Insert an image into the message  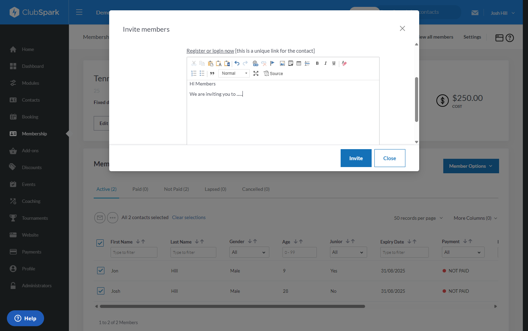coord(282,63)
